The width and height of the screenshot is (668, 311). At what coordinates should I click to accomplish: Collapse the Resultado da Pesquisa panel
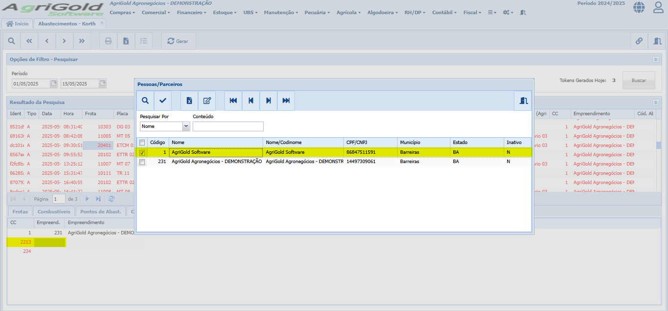656,102
